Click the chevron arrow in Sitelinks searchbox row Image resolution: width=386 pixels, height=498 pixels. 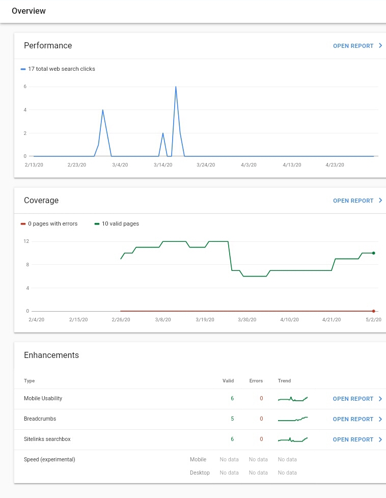coord(380,439)
